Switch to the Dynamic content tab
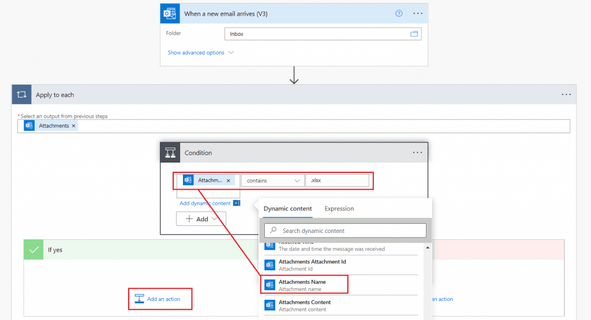 tap(287, 209)
